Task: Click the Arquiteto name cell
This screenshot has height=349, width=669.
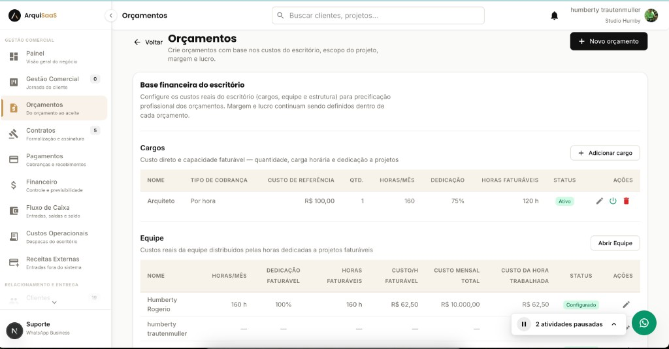Action: (x=161, y=201)
